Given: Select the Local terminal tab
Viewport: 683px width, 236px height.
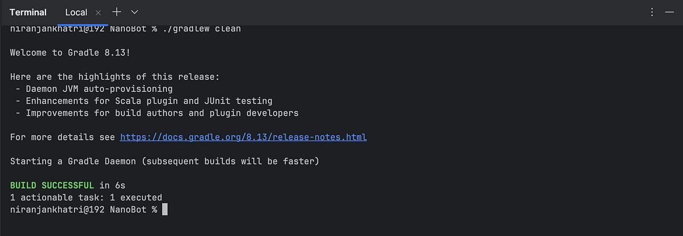Looking at the screenshot, I should [x=76, y=12].
